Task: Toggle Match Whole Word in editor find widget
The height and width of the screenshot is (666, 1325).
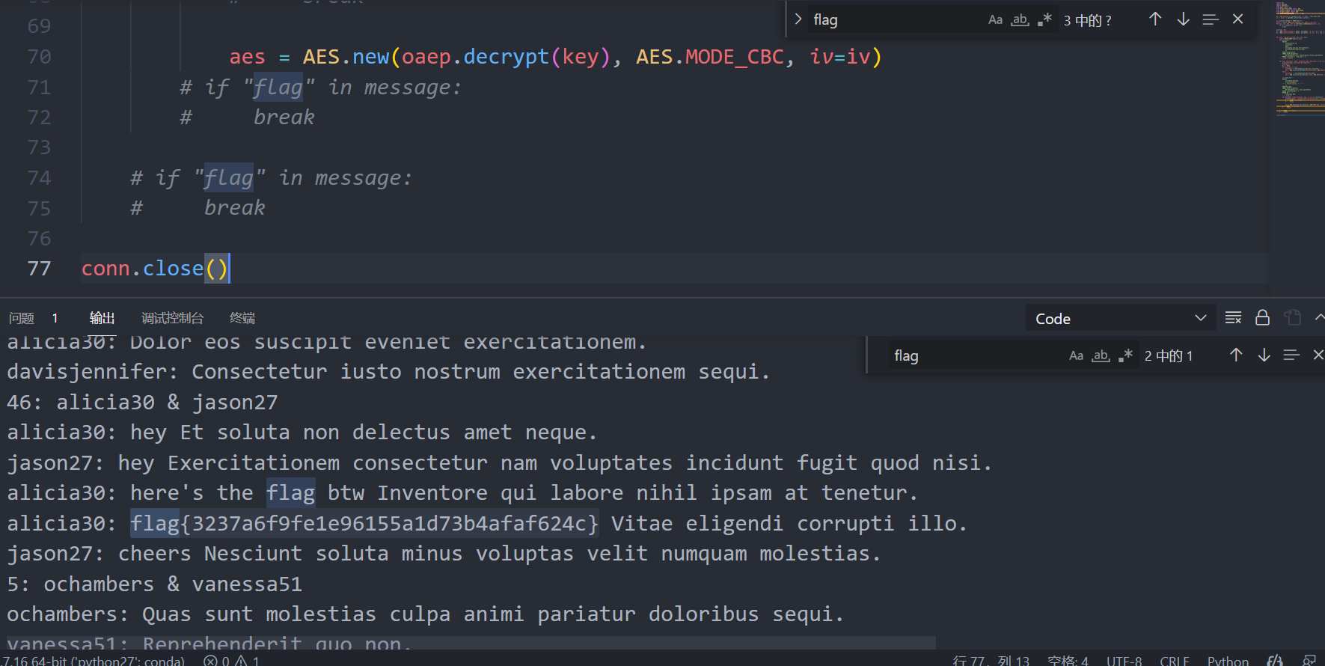Action: pyautogui.click(x=1020, y=19)
